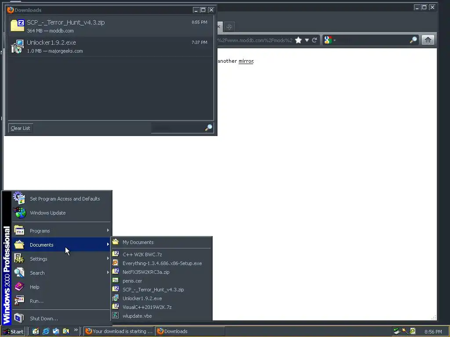Expand the Documents submenu arrow
Screen dimensions: 450x337
tap(108, 244)
